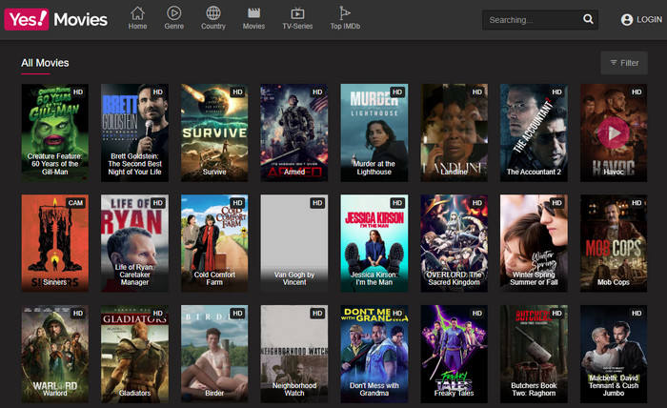This screenshot has height=408, width=667.
Task: Open the Country globe icon
Action: coord(213,13)
